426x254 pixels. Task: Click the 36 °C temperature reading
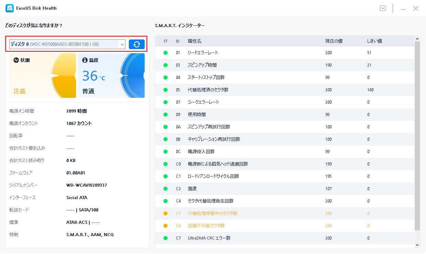94,76
